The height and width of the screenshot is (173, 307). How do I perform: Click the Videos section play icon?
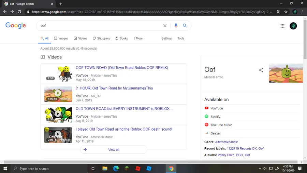tap(43, 57)
